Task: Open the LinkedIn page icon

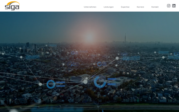Action: (174, 6)
